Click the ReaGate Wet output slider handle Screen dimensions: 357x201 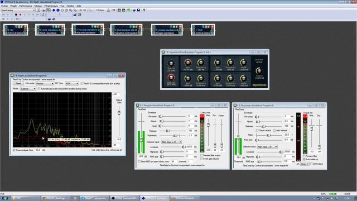pyautogui.click(x=208, y=125)
